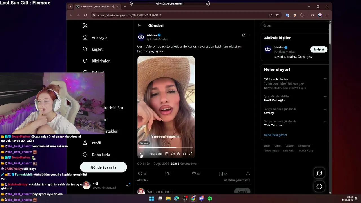The width and height of the screenshot is (361, 203).
Task: Open the Ferdi Kadıoğlu trending topic
Action: (274, 100)
